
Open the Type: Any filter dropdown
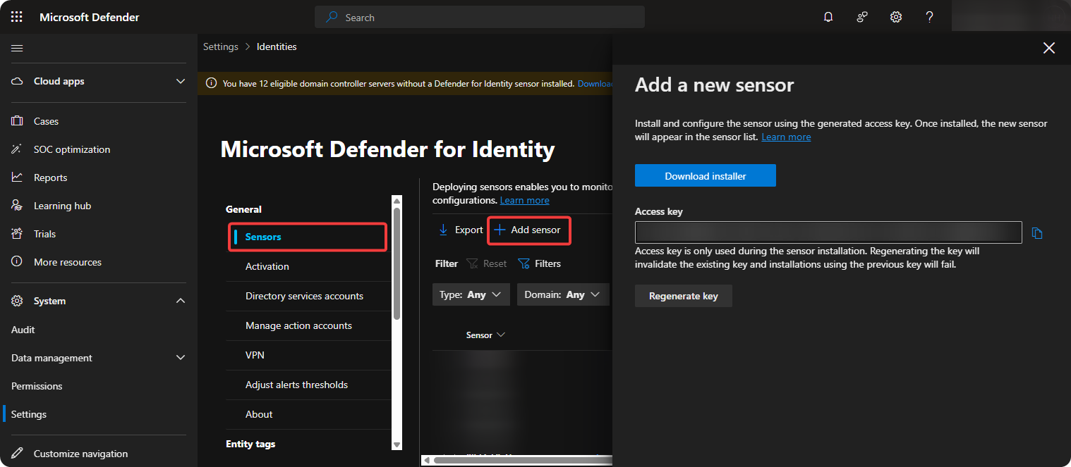[471, 294]
